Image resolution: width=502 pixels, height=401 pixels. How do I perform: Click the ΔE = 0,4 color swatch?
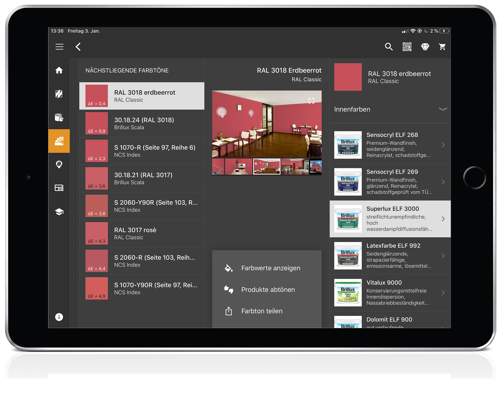click(x=97, y=96)
